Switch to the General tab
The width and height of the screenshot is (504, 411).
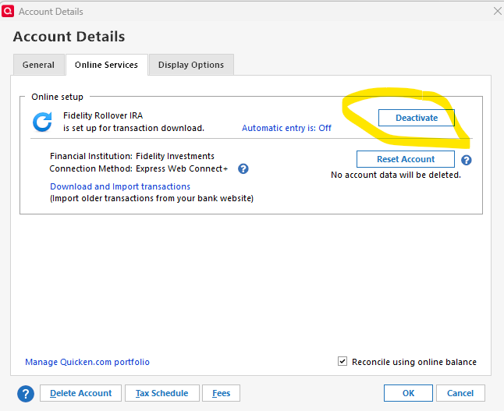(38, 65)
